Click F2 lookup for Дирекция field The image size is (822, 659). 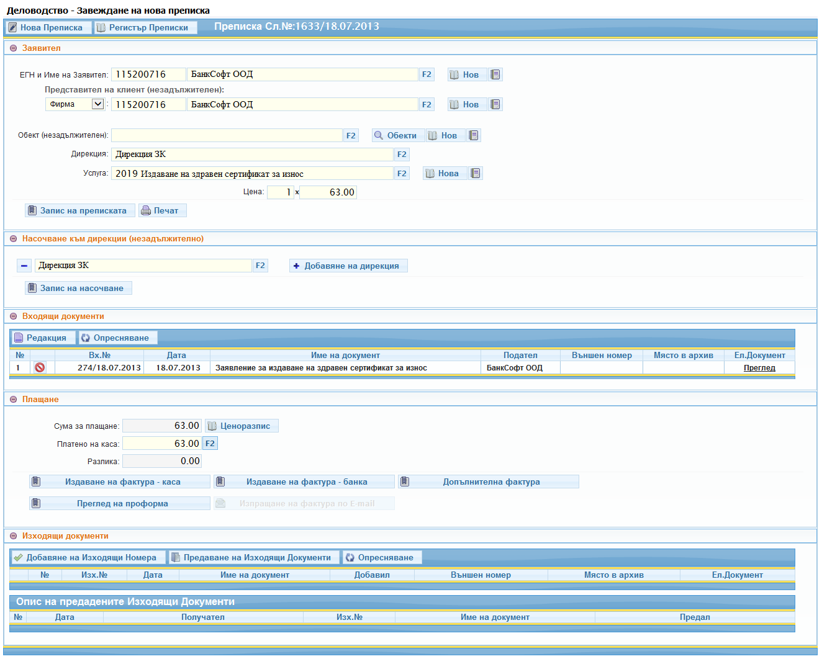click(402, 155)
